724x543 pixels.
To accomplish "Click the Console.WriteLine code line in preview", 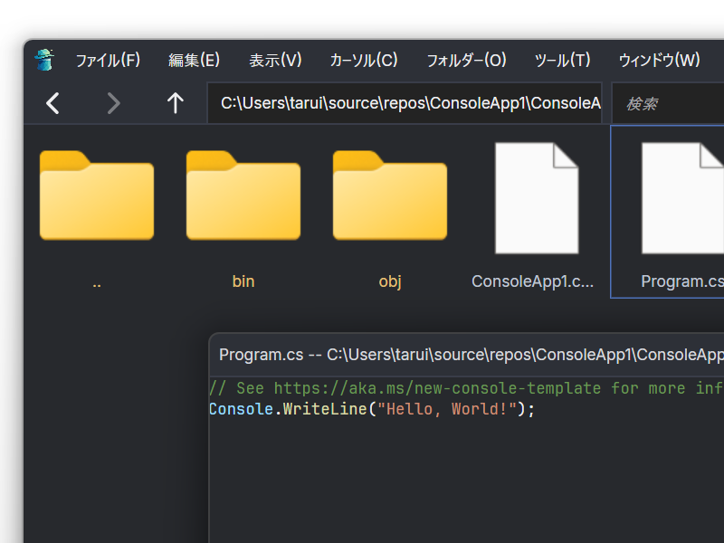I will tap(372, 409).
